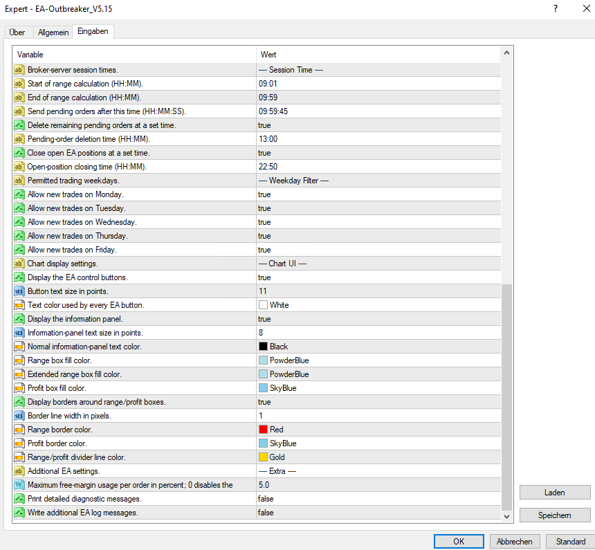Click the color icon beside Range box fill color
595x550 pixels.
click(19, 360)
